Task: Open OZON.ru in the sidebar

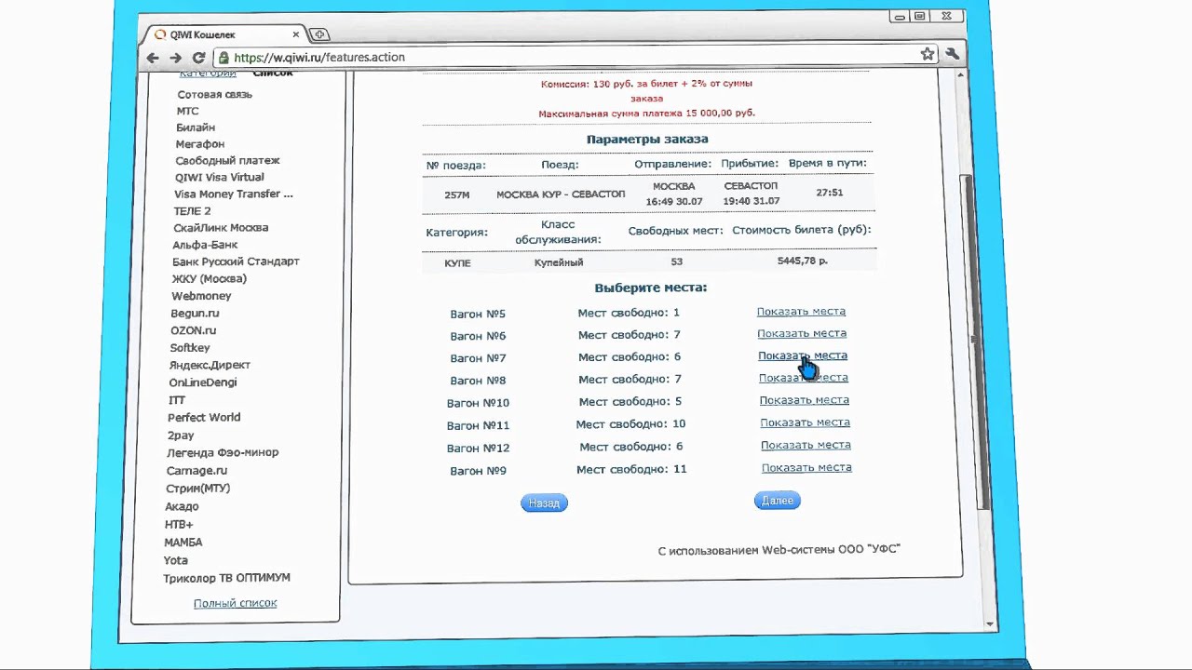Action: (193, 330)
